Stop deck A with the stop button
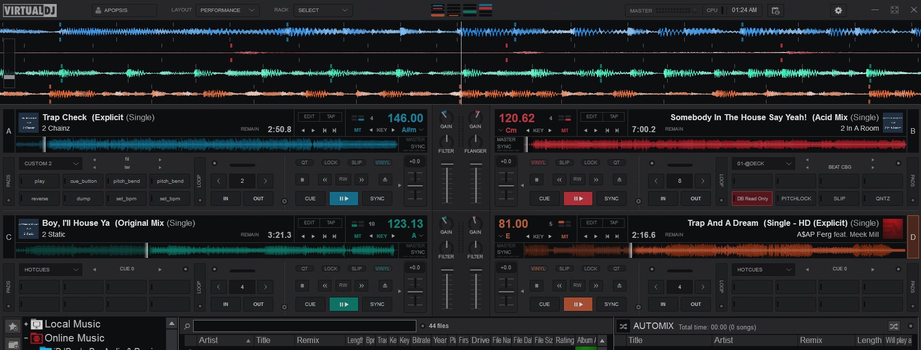 [x=302, y=179]
